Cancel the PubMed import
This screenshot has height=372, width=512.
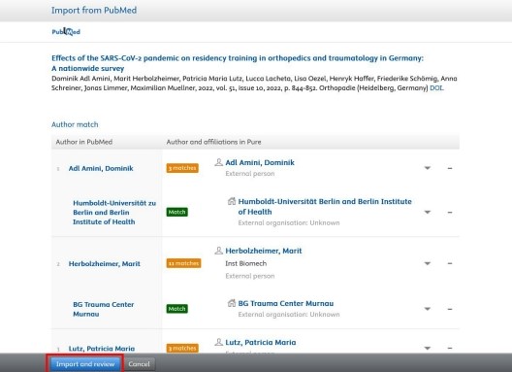pos(139,364)
